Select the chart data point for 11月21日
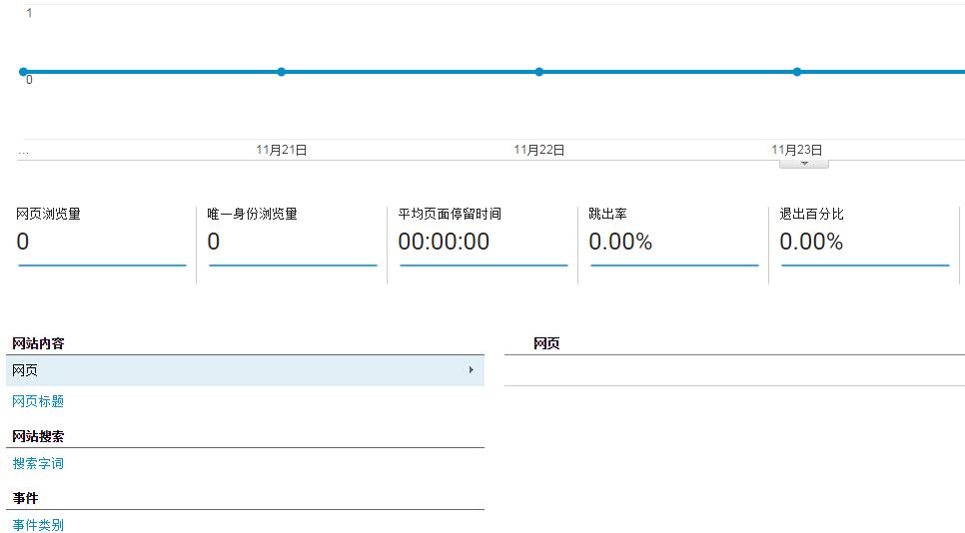Image resolution: width=965 pixels, height=533 pixels. (x=282, y=72)
